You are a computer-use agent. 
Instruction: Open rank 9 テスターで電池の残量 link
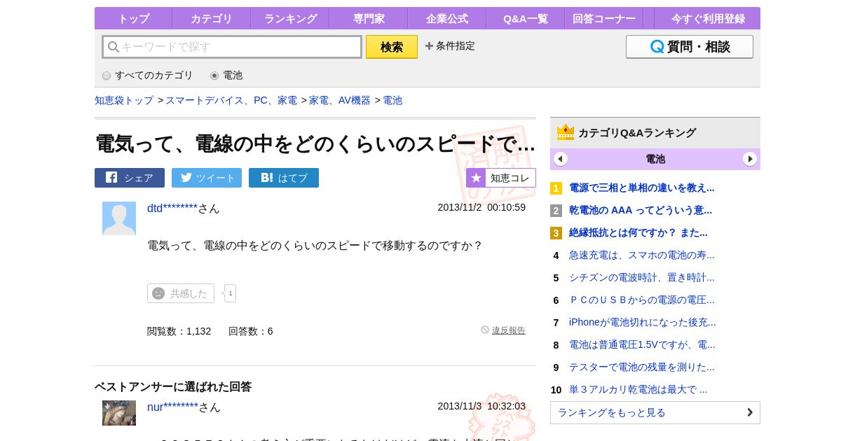pos(642,367)
